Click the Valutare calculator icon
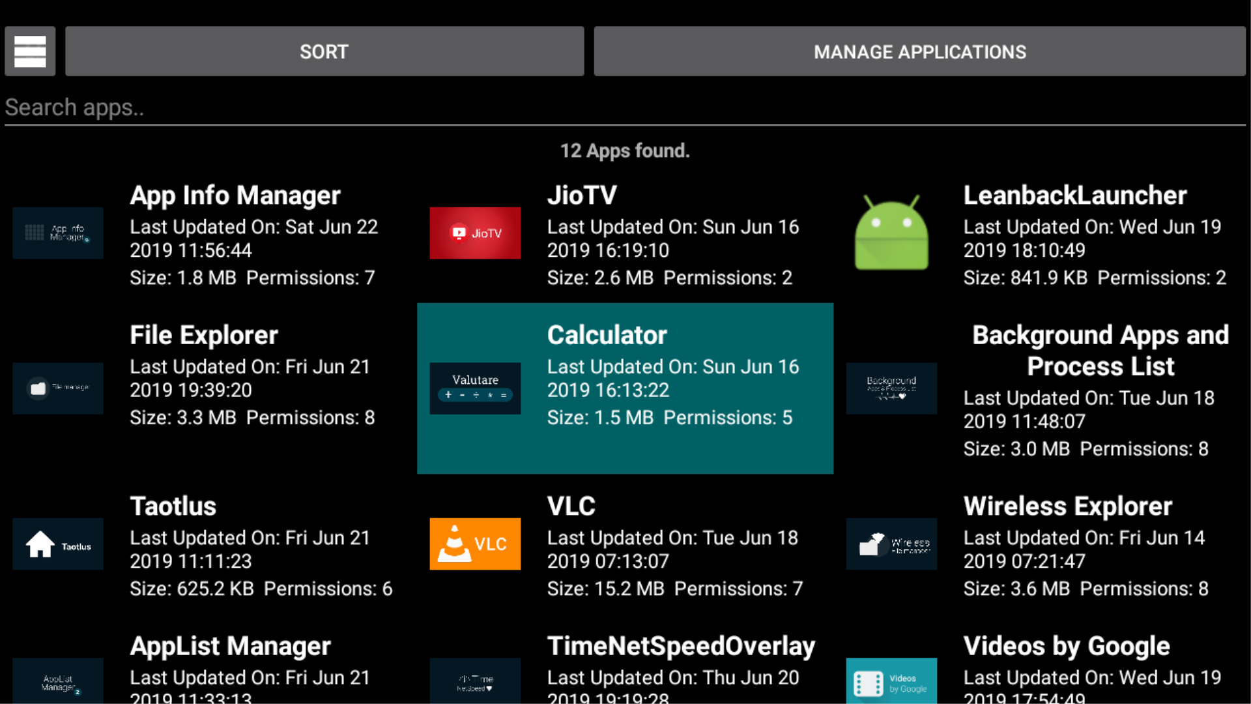Image resolution: width=1251 pixels, height=704 pixels. (475, 389)
